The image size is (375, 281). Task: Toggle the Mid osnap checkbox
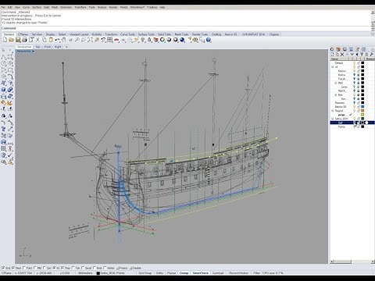[35, 268]
